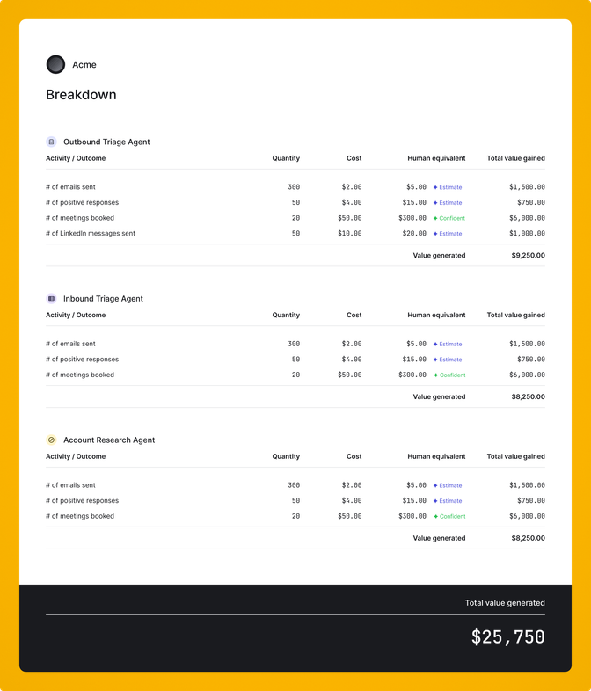Click Outbound meetings booked row label
Screen dimensions: 591x691
[x=80, y=218]
